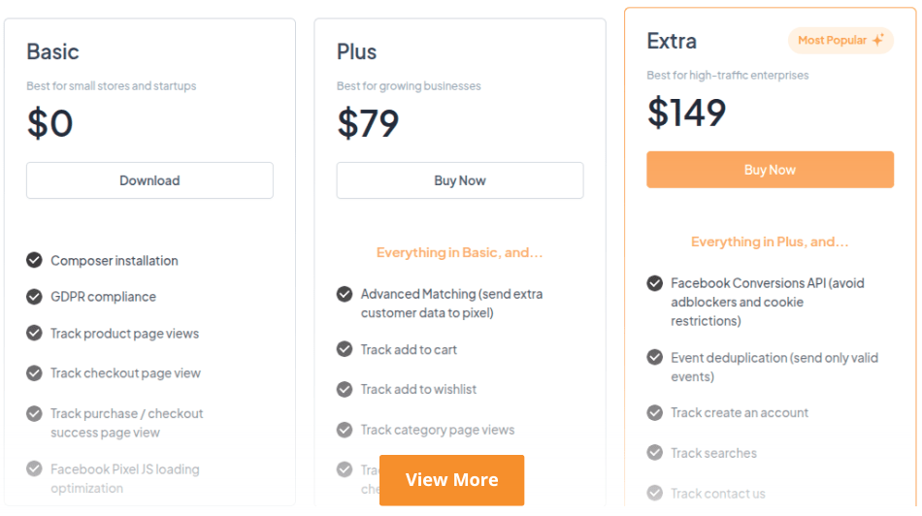Click checkmark icon beside Track checkout page view
This screenshot has height=516, width=922.
click(x=34, y=372)
